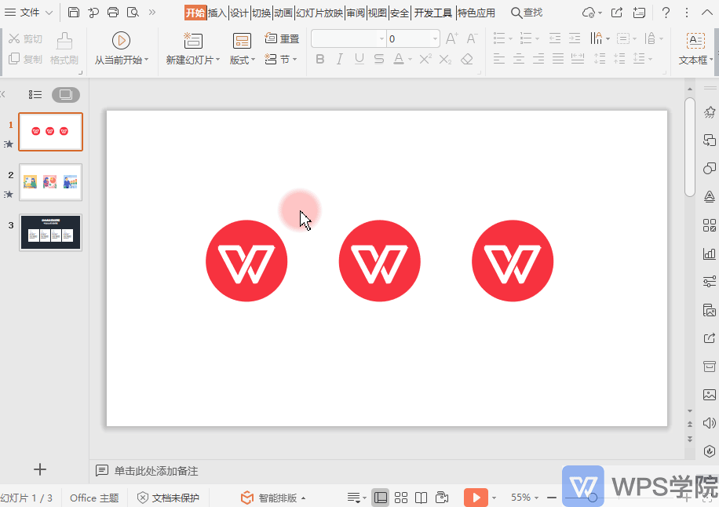Increase font size with the A+ icon
719x507 pixels.
pyautogui.click(x=451, y=38)
